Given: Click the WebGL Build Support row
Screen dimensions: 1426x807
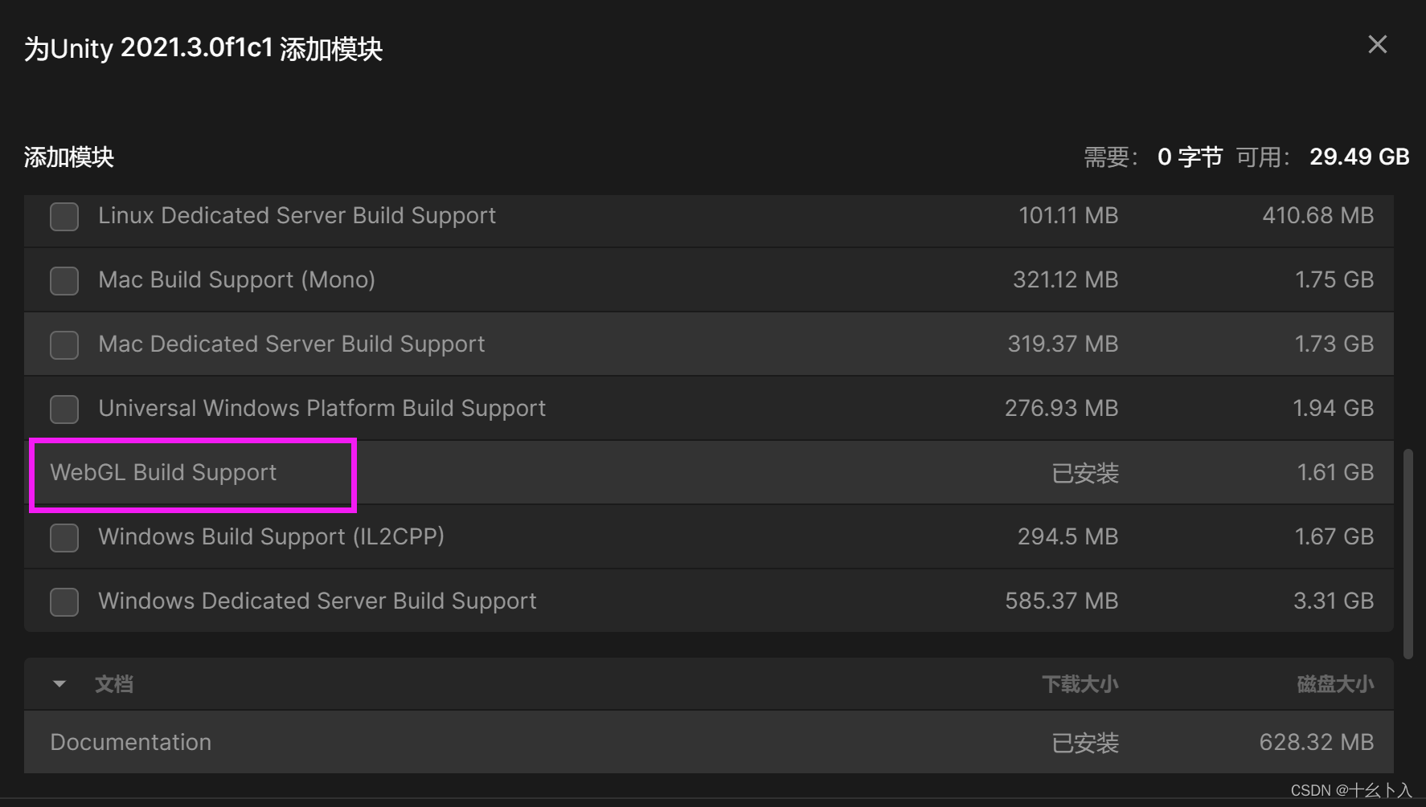Looking at the screenshot, I should [708, 472].
